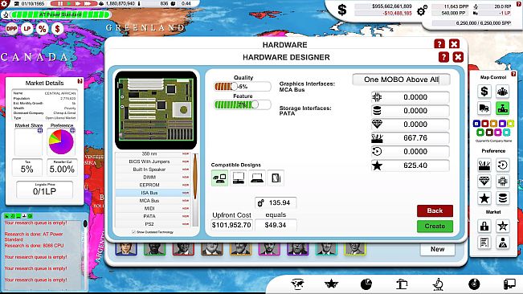Click the padlock Market icon
The image size is (523, 294).
484,226
